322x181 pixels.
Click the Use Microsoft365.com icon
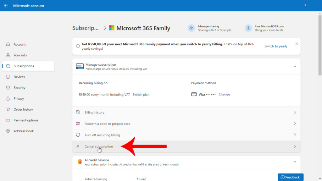(248, 28)
